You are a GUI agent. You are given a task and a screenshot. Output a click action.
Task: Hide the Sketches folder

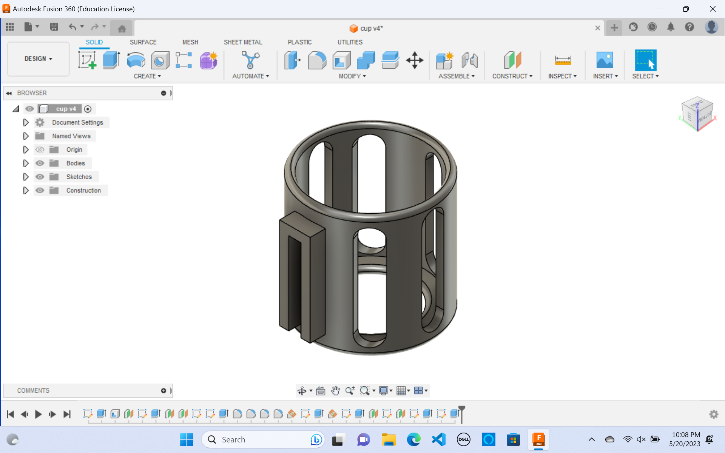click(40, 177)
